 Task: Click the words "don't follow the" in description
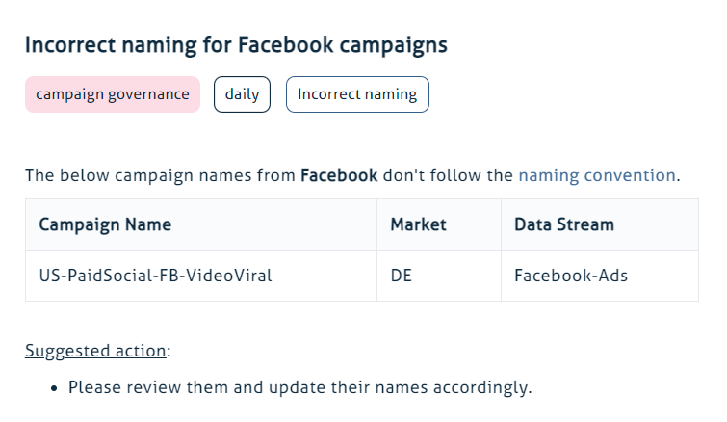pyautogui.click(x=449, y=175)
